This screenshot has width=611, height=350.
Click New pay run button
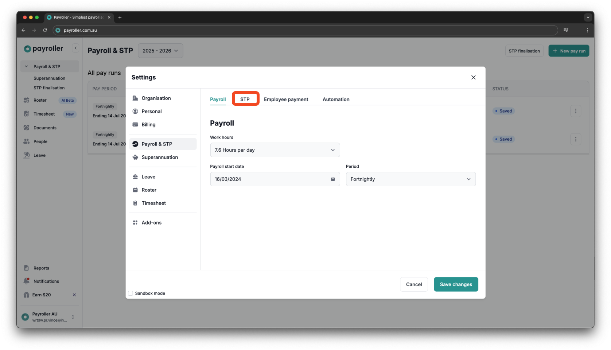tap(569, 51)
